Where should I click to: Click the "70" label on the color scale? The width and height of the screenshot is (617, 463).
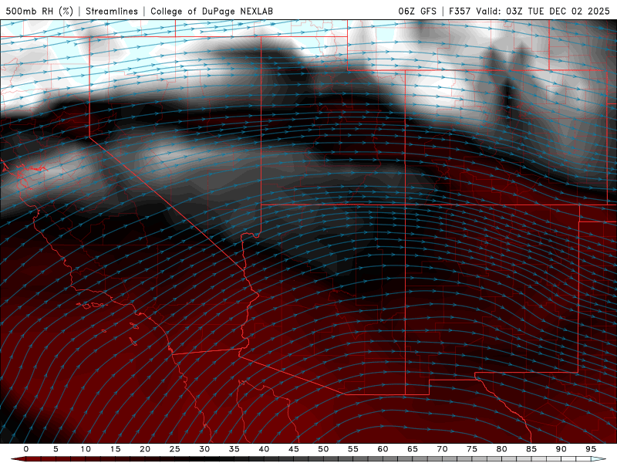(x=442, y=449)
